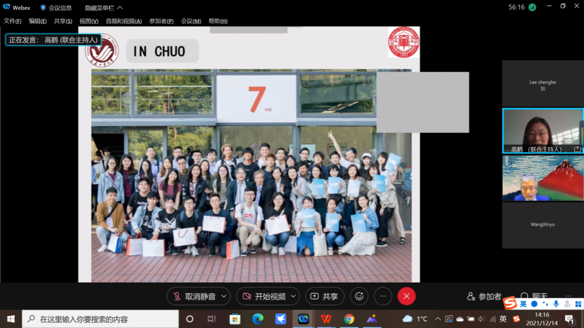
Task: Select 高鹤 participant video thumbnail
Action: pos(543,130)
